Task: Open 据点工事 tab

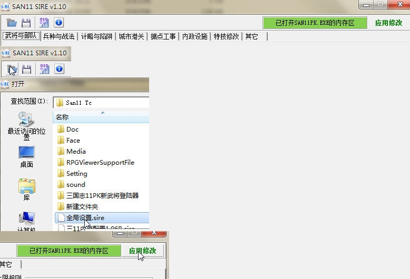Action: click(x=163, y=36)
